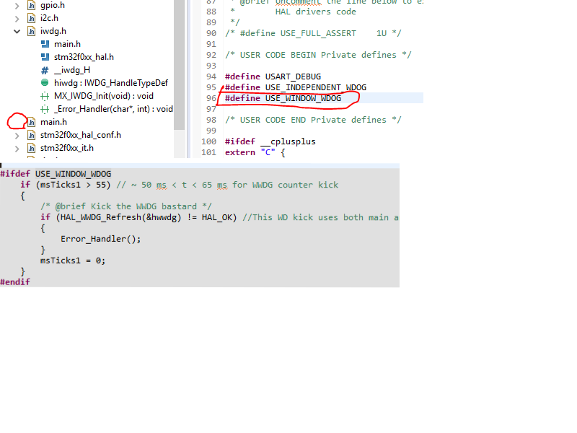Expand the gpio.h tree node
Screen dimensions: 577x433
coord(17,5)
